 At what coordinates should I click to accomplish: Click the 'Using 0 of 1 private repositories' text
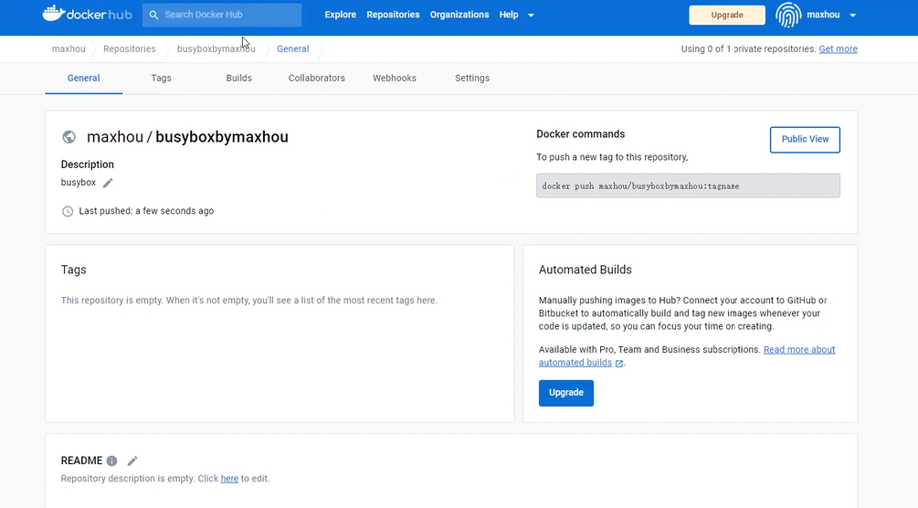tap(748, 49)
